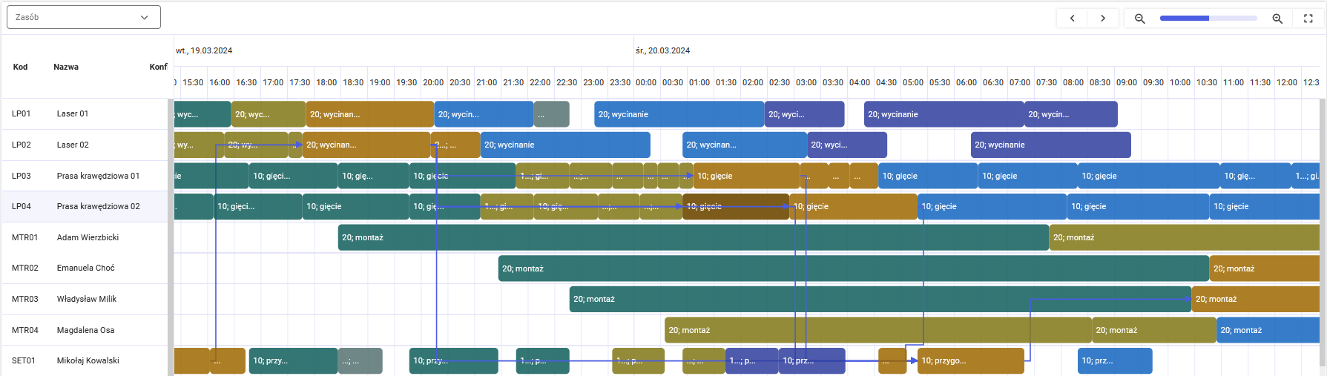Click the zoom level slider
The width and height of the screenshot is (1327, 376).
(x=1208, y=19)
